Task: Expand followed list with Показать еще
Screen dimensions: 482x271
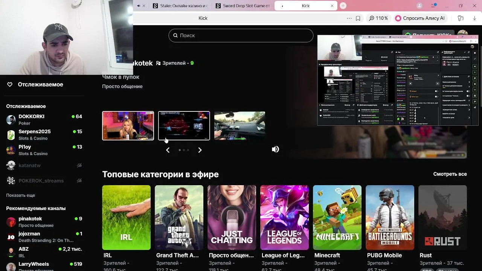Action: (x=20, y=195)
